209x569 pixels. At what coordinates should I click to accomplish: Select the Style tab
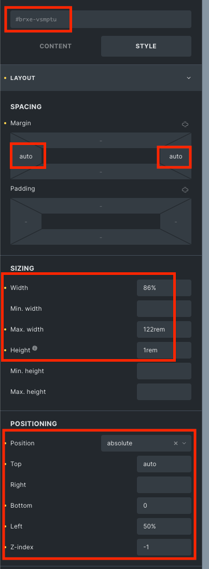[x=146, y=46]
